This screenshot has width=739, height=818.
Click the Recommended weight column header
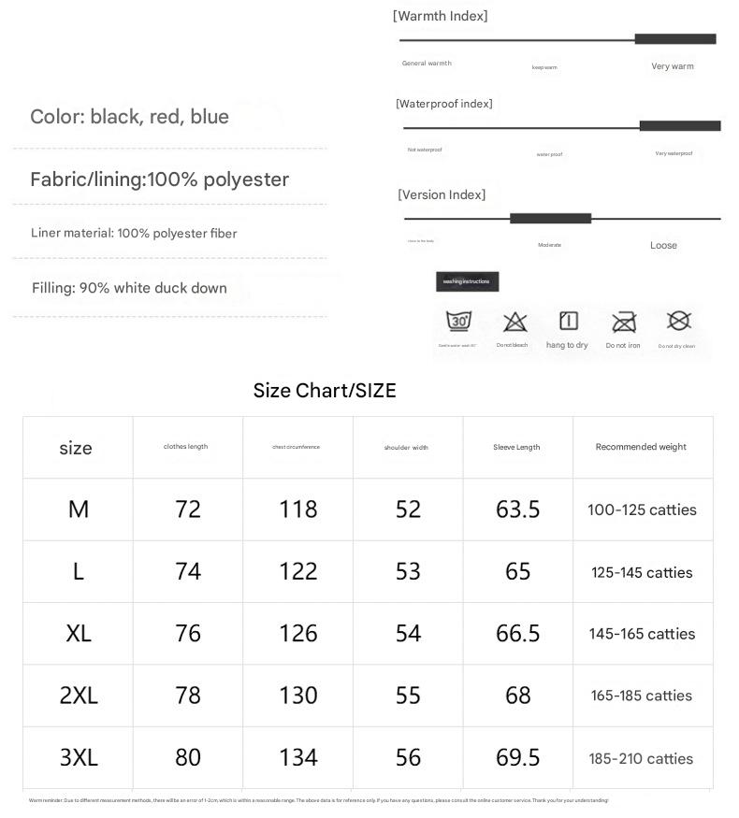(x=641, y=447)
